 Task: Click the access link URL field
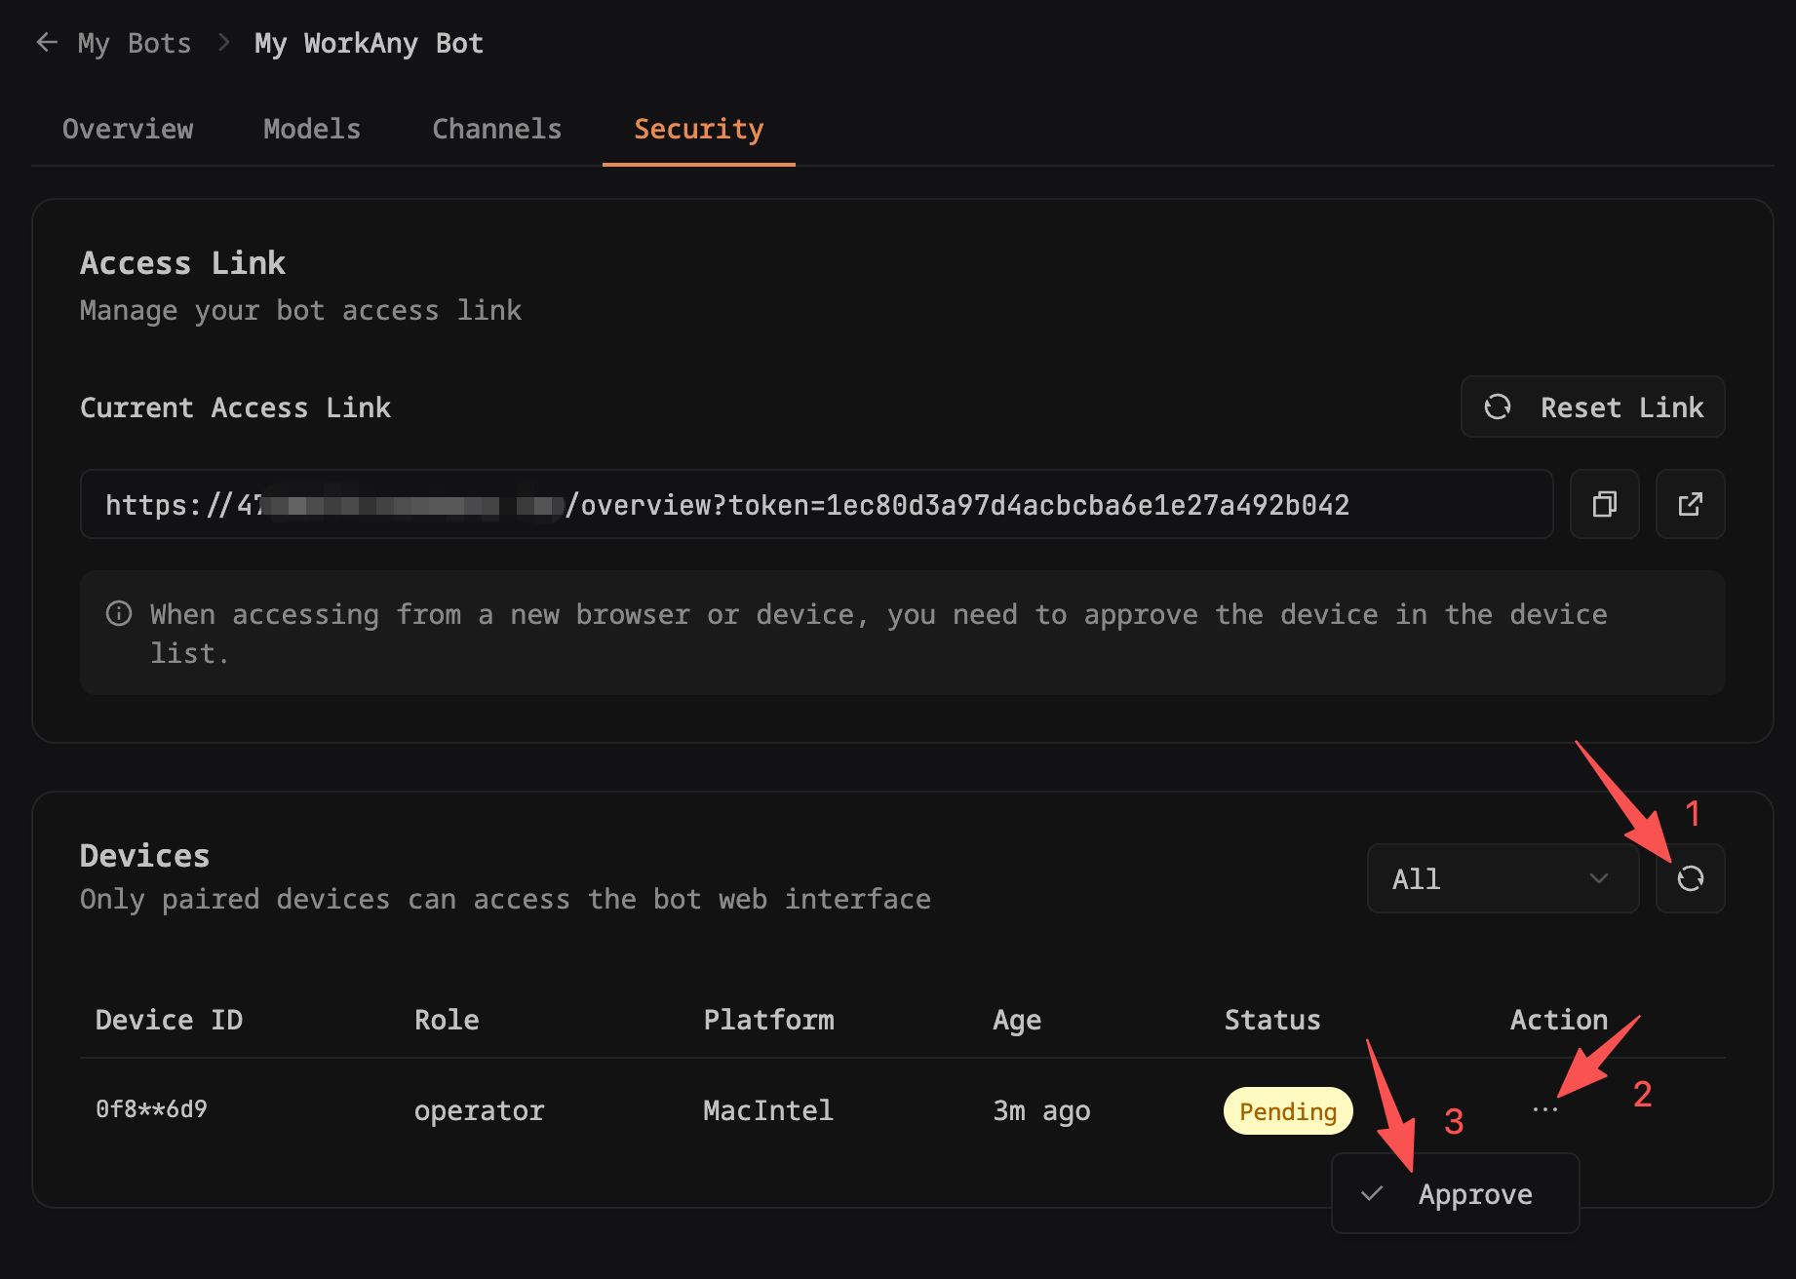coord(815,504)
